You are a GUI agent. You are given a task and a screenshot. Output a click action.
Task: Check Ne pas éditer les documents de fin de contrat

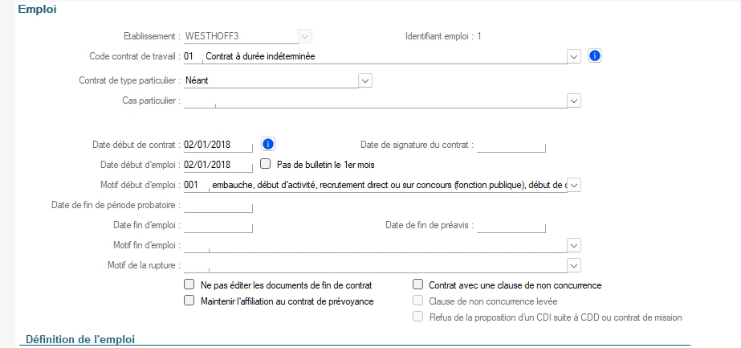(189, 285)
